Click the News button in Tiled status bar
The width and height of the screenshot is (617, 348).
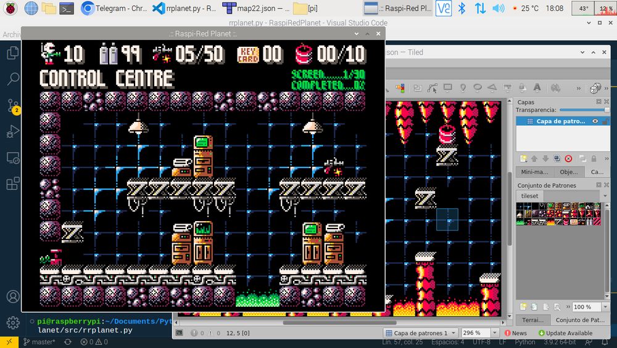point(516,333)
